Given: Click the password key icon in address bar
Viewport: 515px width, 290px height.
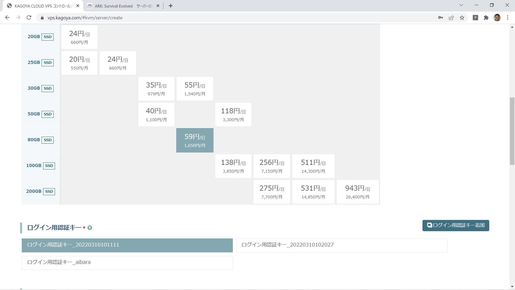Looking at the screenshot, I should pyautogui.click(x=440, y=18).
